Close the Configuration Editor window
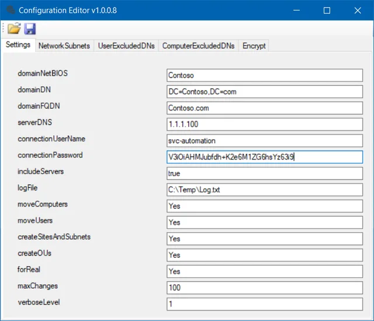The height and width of the screenshot is (321, 374). pyautogui.click(x=358, y=11)
